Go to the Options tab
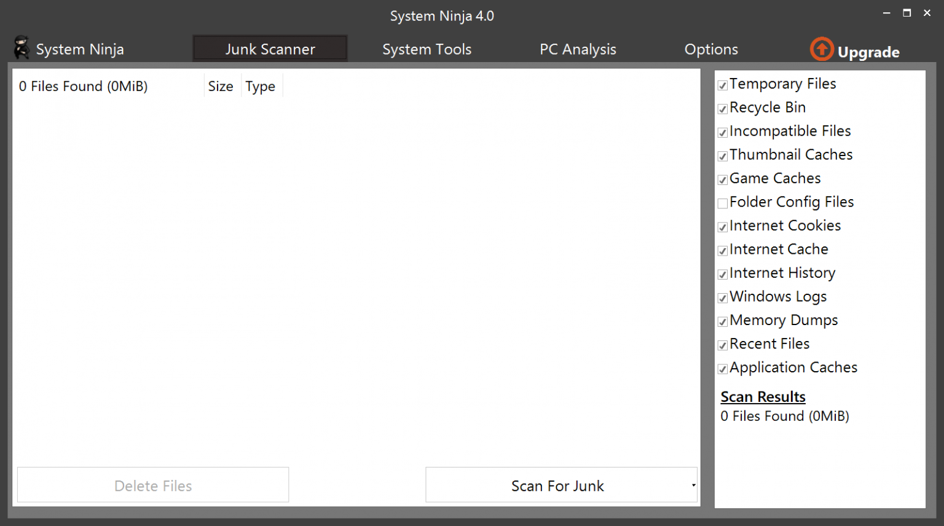The height and width of the screenshot is (526, 944). (x=711, y=49)
